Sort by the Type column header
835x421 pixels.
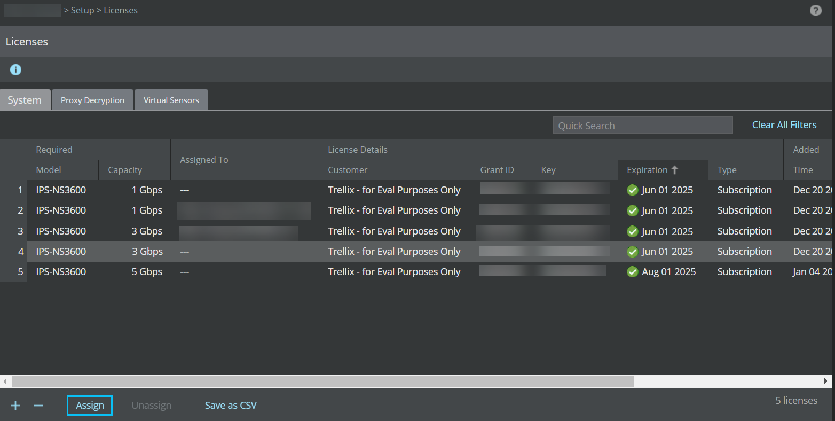(x=746, y=170)
